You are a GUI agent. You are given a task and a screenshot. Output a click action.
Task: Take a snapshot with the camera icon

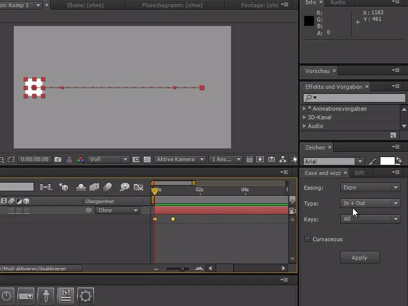click(x=58, y=159)
